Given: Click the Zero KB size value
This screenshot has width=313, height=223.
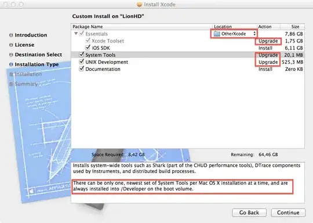Looking at the screenshot, I should click(x=294, y=69).
